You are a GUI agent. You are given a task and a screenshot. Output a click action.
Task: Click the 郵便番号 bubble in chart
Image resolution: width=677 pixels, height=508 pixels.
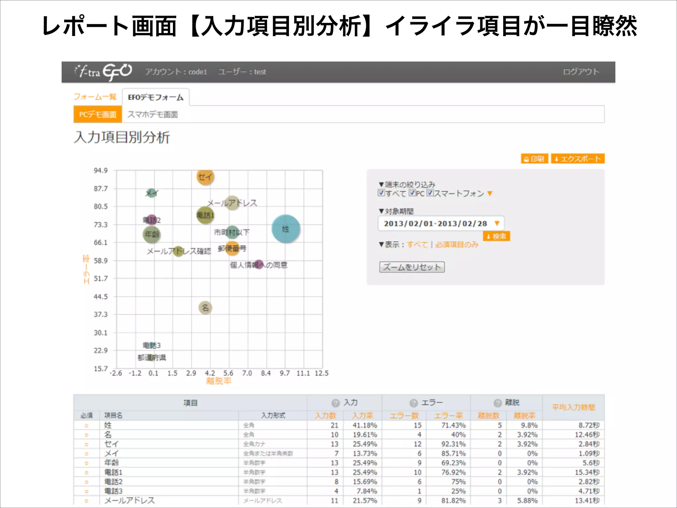tap(232, 248)
